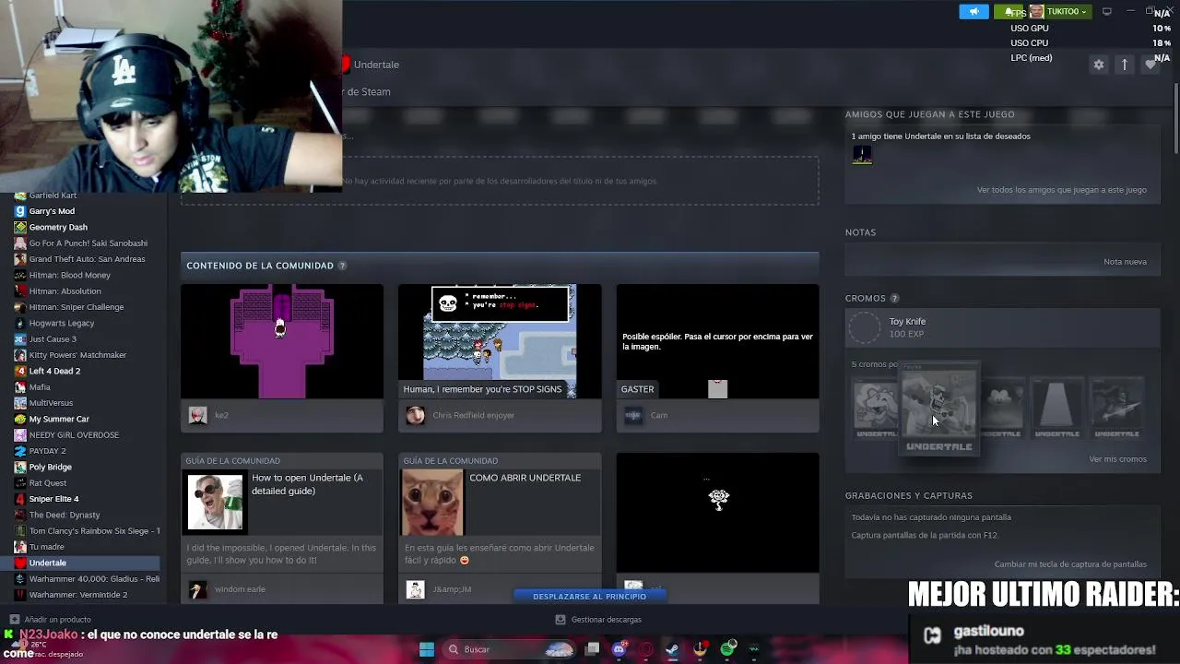Open the Undertale manage gear icon
The height and width of the screenshot is (664, 1180).
coord(1098,65)
